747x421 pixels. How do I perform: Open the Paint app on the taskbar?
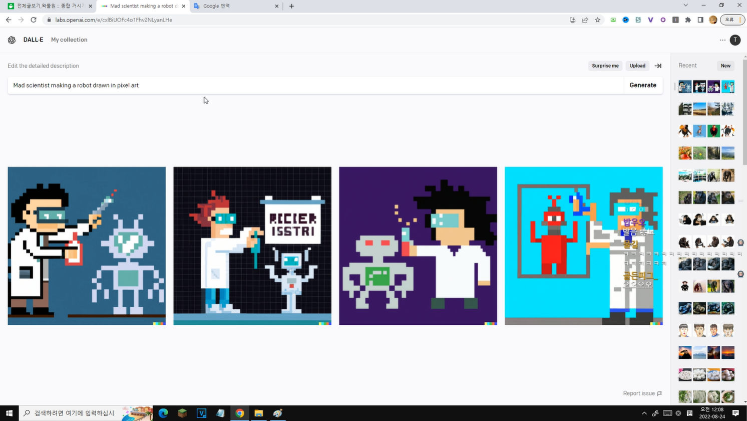point(278,413)
